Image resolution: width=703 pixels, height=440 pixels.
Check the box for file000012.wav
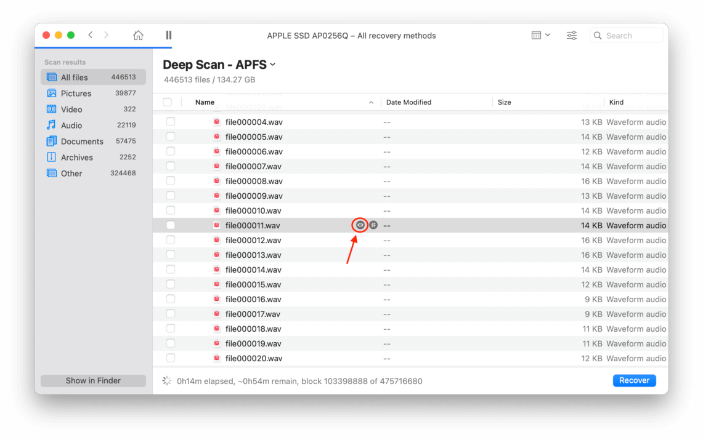click(171, 240)
